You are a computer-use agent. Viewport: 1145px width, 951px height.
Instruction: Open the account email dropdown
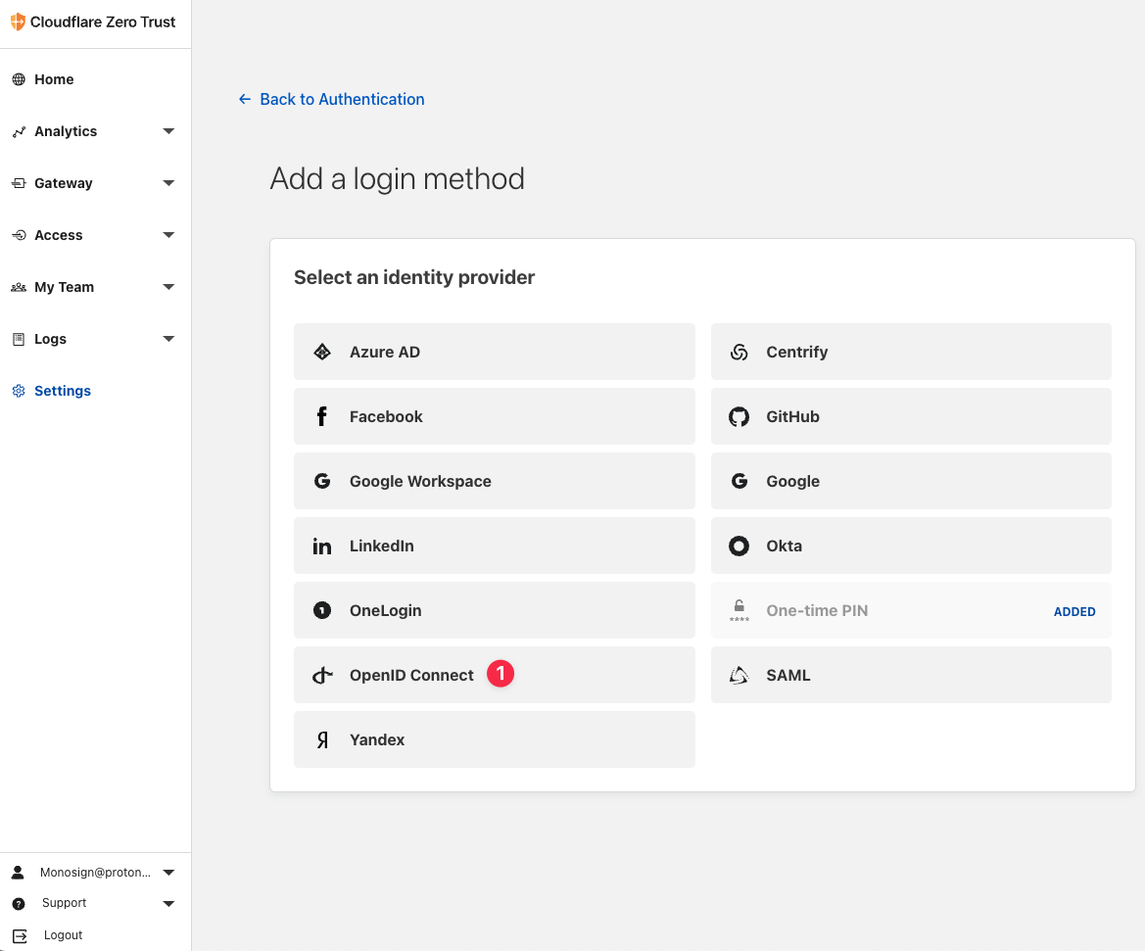[168, 872]
